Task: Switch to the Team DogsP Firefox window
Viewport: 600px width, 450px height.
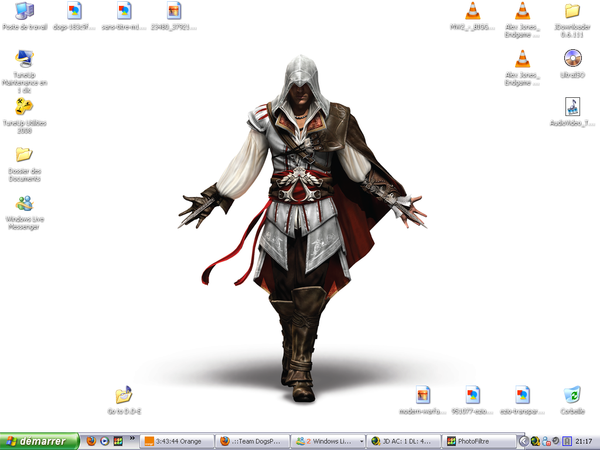Action: 252,441
